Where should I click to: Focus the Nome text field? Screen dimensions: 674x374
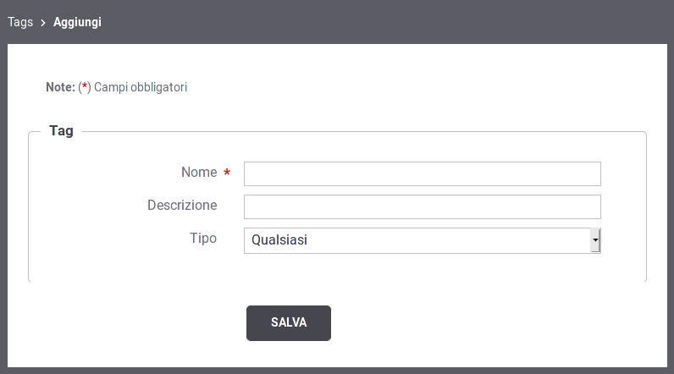(x=423, y=174)
